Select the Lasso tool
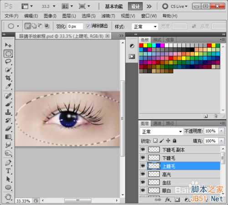 (8, 62)
